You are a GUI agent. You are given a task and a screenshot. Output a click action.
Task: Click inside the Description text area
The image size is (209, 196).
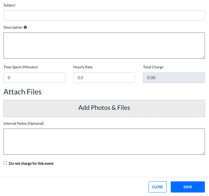(104, 45)
